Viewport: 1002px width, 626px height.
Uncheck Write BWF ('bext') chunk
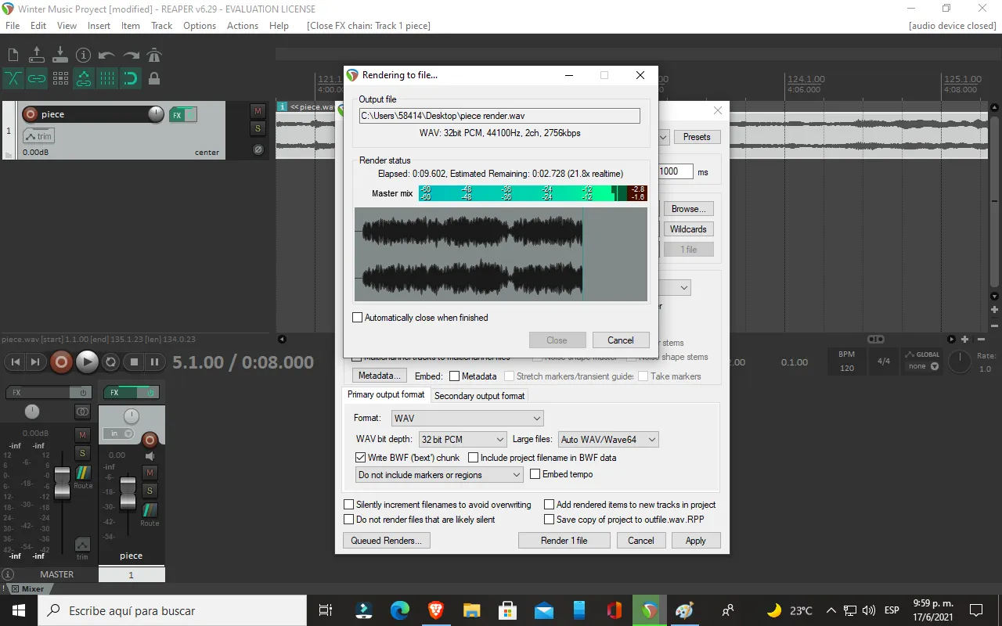click(361, 458)
